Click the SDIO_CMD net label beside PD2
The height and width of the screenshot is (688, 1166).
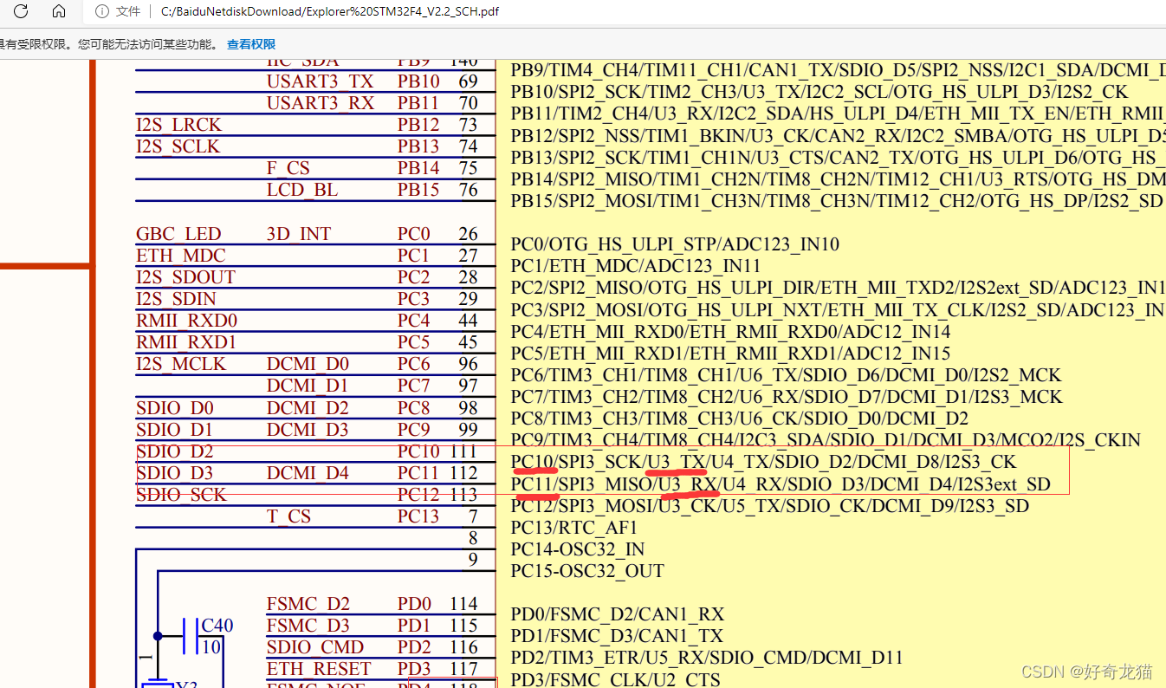tap(315, 647)
